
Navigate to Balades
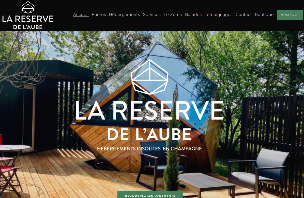pos(193,14)
